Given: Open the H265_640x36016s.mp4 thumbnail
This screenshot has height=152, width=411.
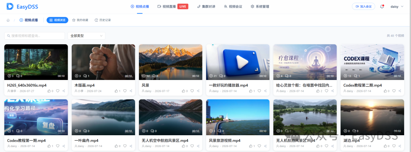Looking at the screenshot, I should coord(36,62).
